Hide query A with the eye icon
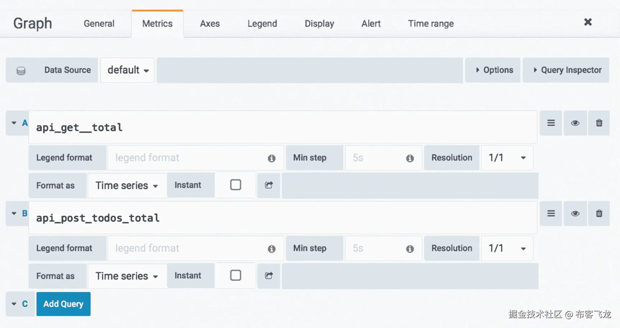This screenshot has height=328, width=620. click(x=575, y=123)
